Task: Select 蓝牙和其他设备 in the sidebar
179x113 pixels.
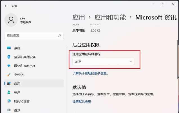Action: (34, 57)
